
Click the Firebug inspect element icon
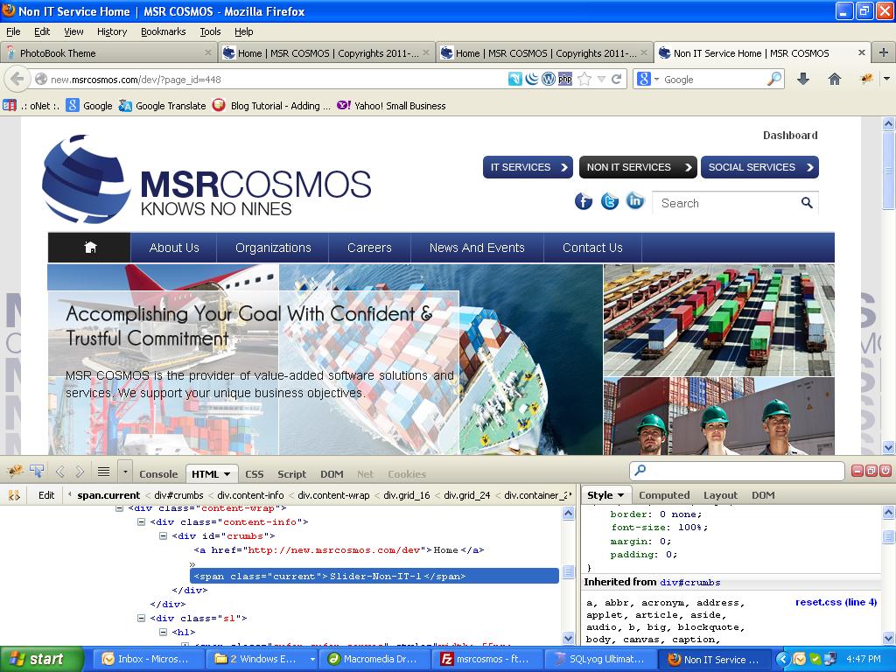[37, 471]
